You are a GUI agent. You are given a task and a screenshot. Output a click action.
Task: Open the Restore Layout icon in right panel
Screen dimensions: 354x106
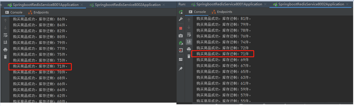tap(181, 59)
